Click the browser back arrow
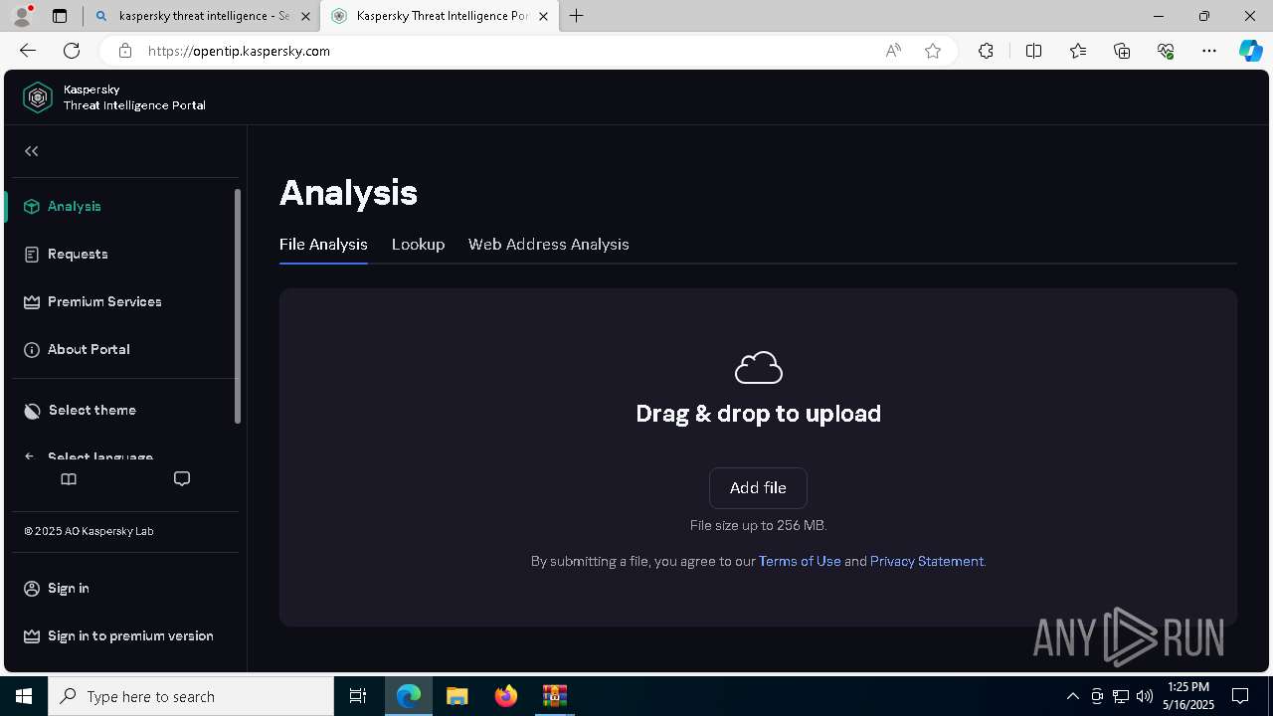Viewport: 1273px width, 716px height. pyautogui.click(x=28, y=51)
